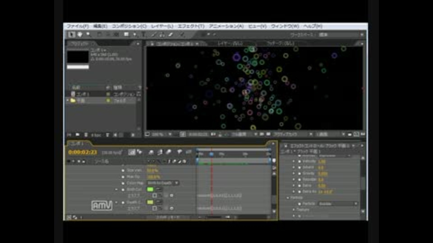Open the Composition menu

129,26
